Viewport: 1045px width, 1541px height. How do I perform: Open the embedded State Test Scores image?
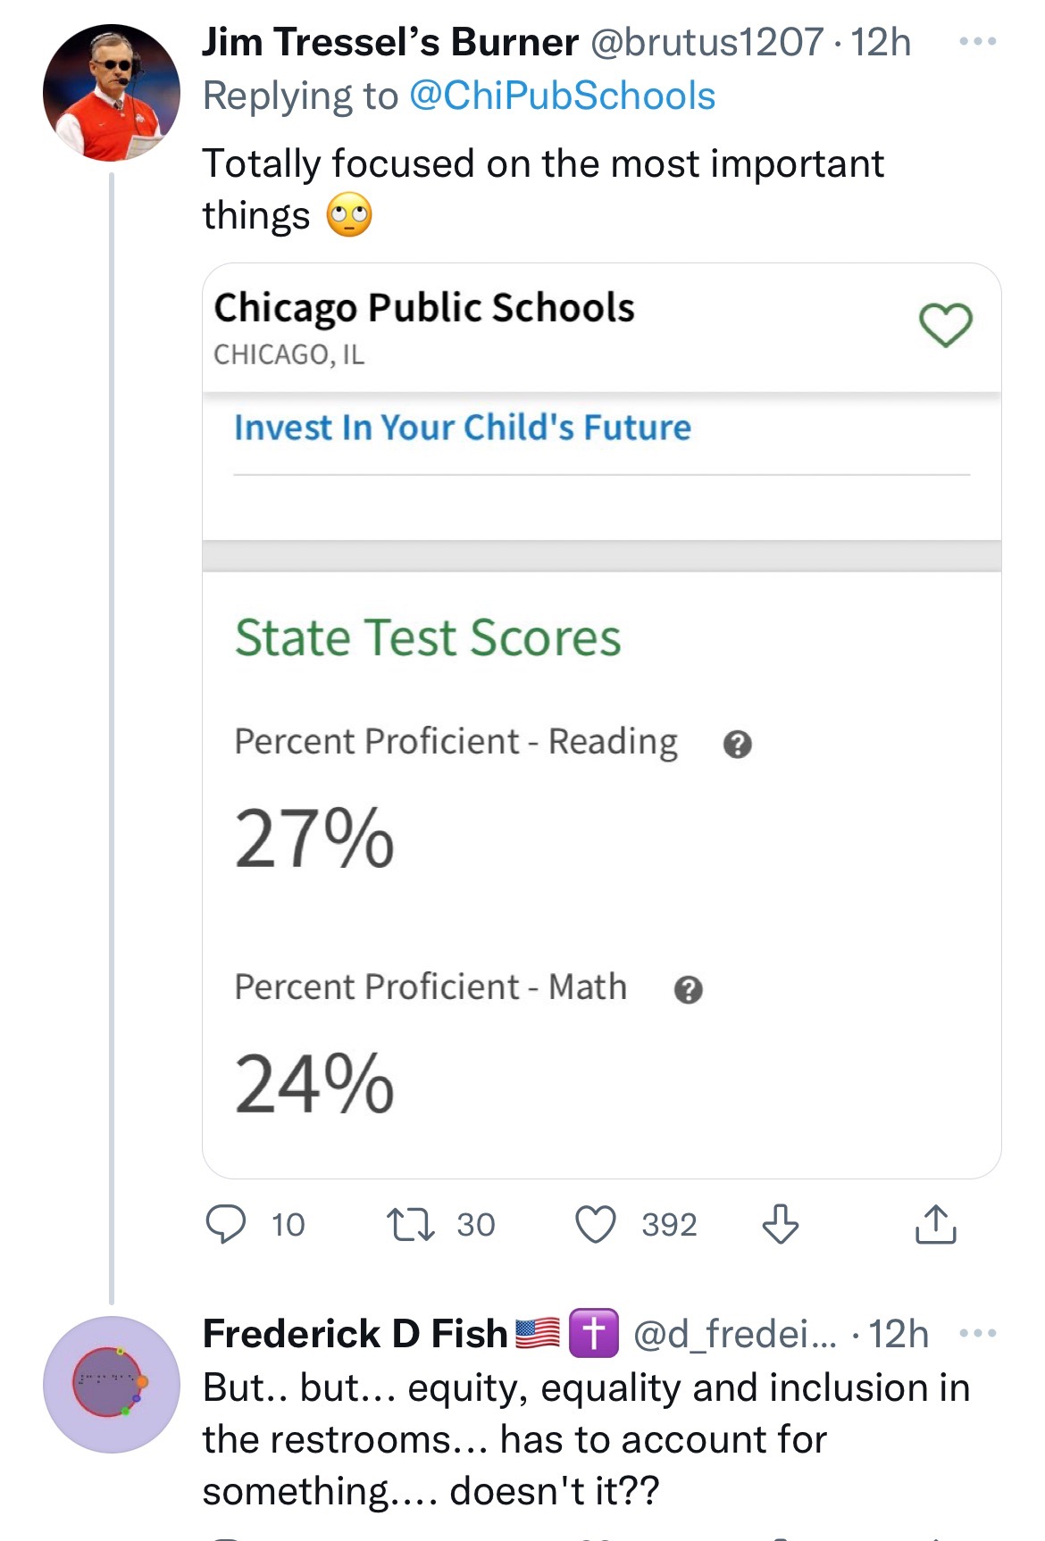click(x=602, y=721)
